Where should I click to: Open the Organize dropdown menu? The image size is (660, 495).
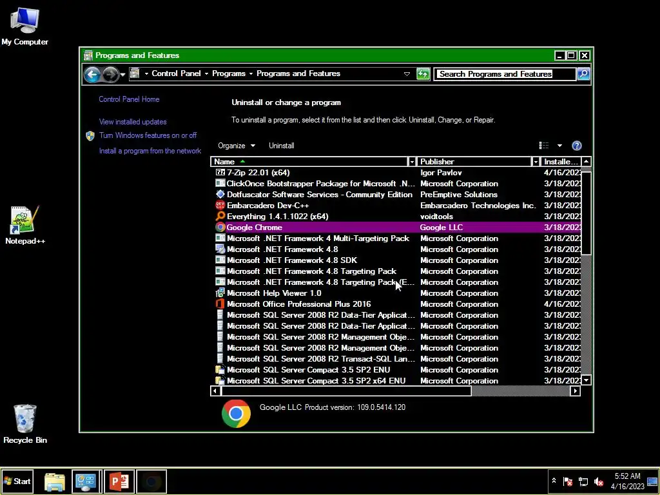click(x=237, y=146)
